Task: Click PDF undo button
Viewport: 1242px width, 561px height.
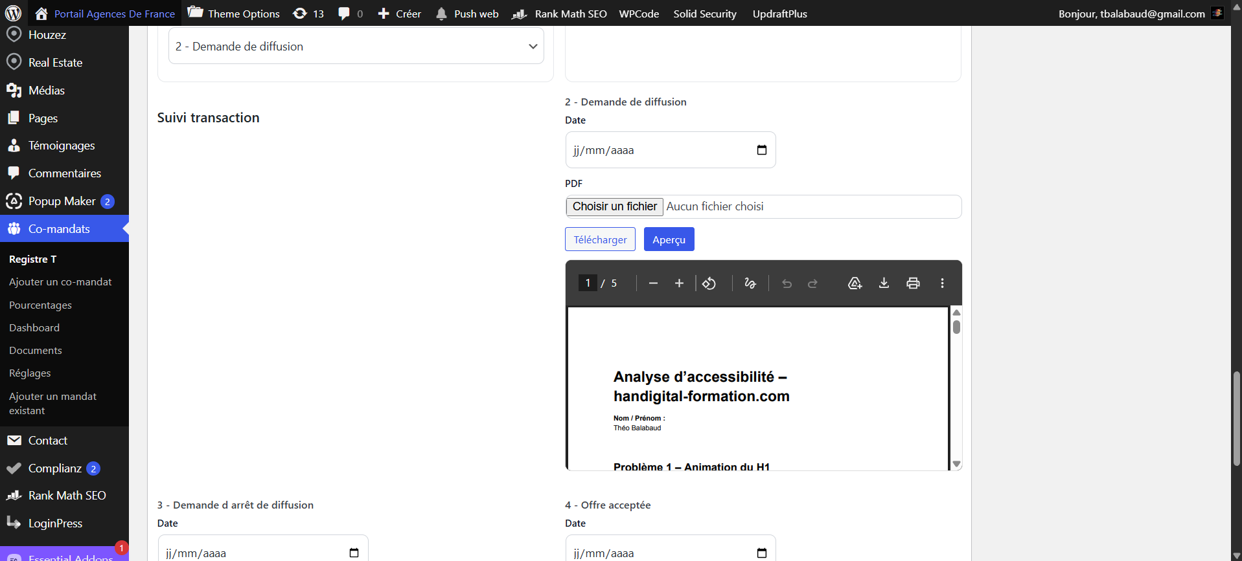Action: [787, 283]
